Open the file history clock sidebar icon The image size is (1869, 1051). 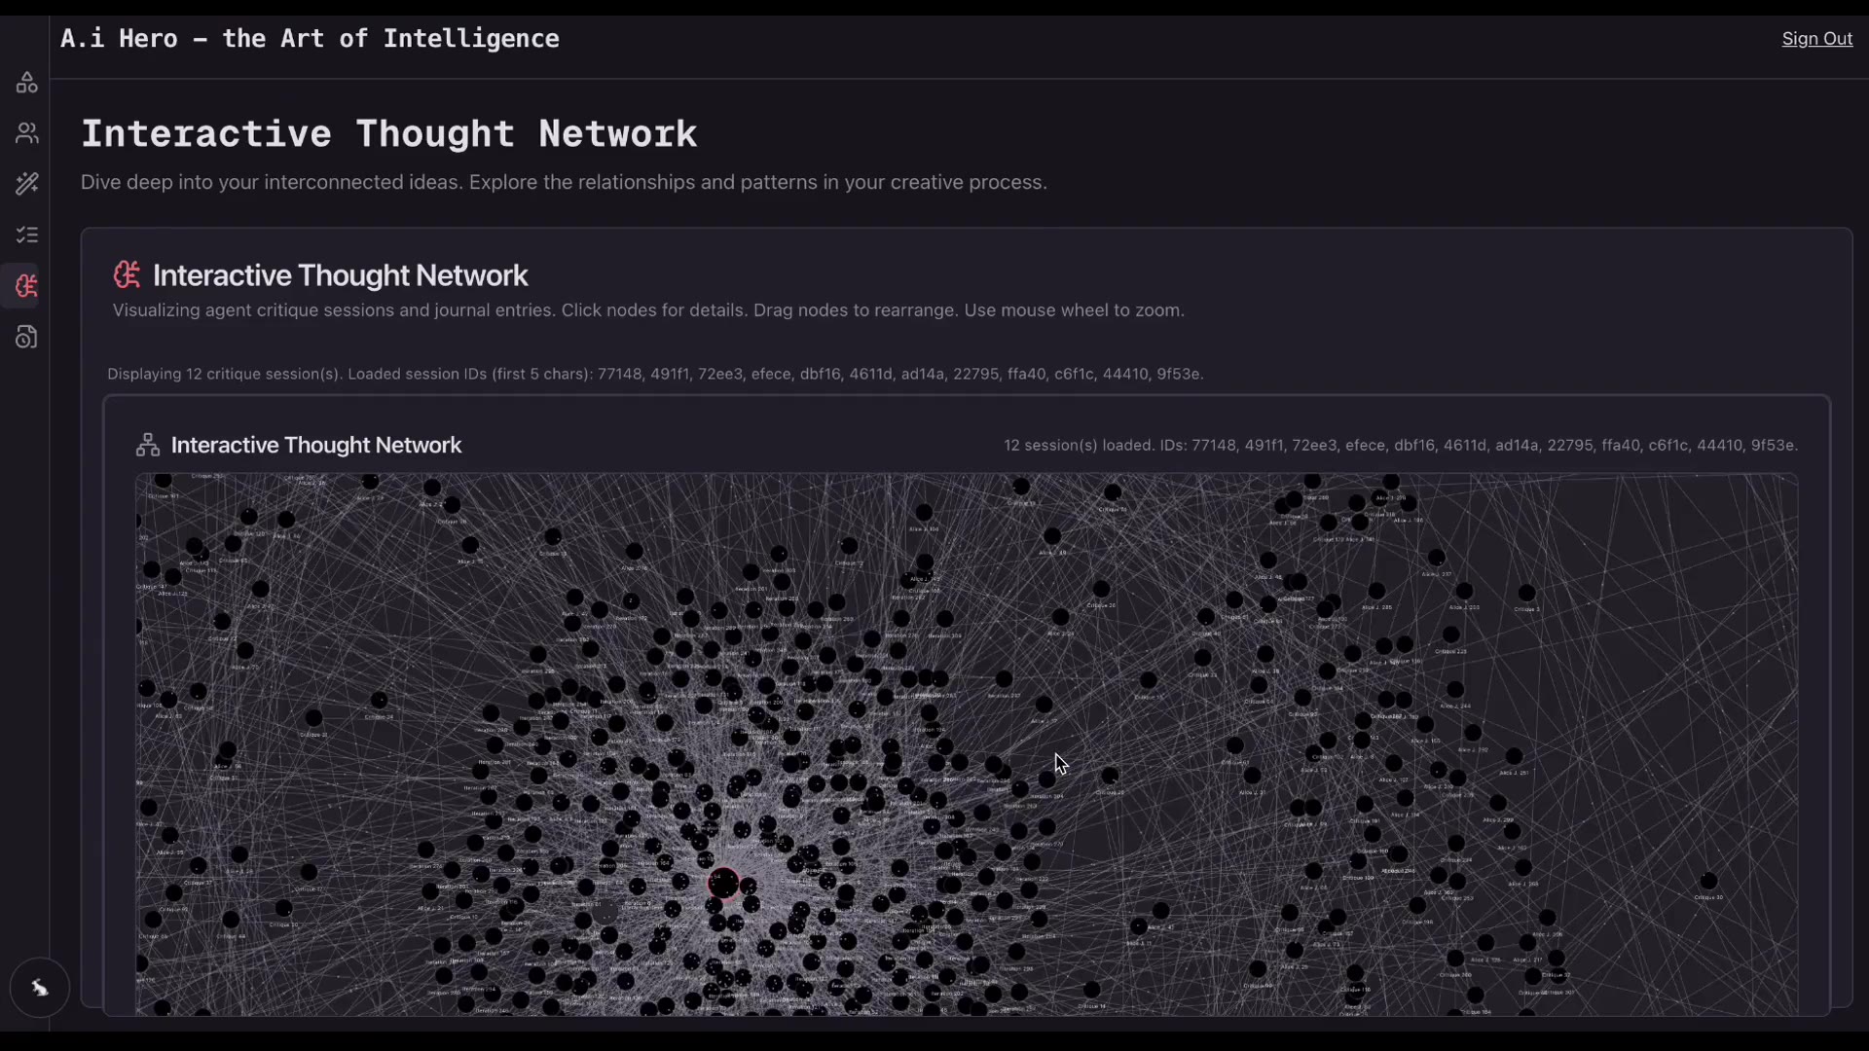(x=27, y=337)
